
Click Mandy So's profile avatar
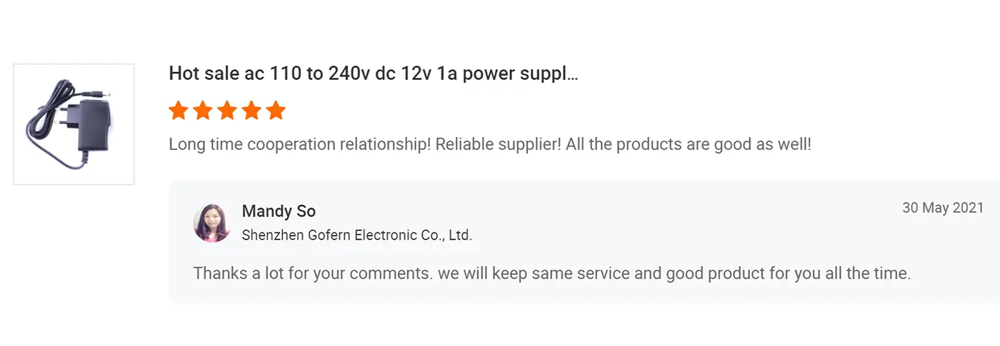[x=212, y=223]
